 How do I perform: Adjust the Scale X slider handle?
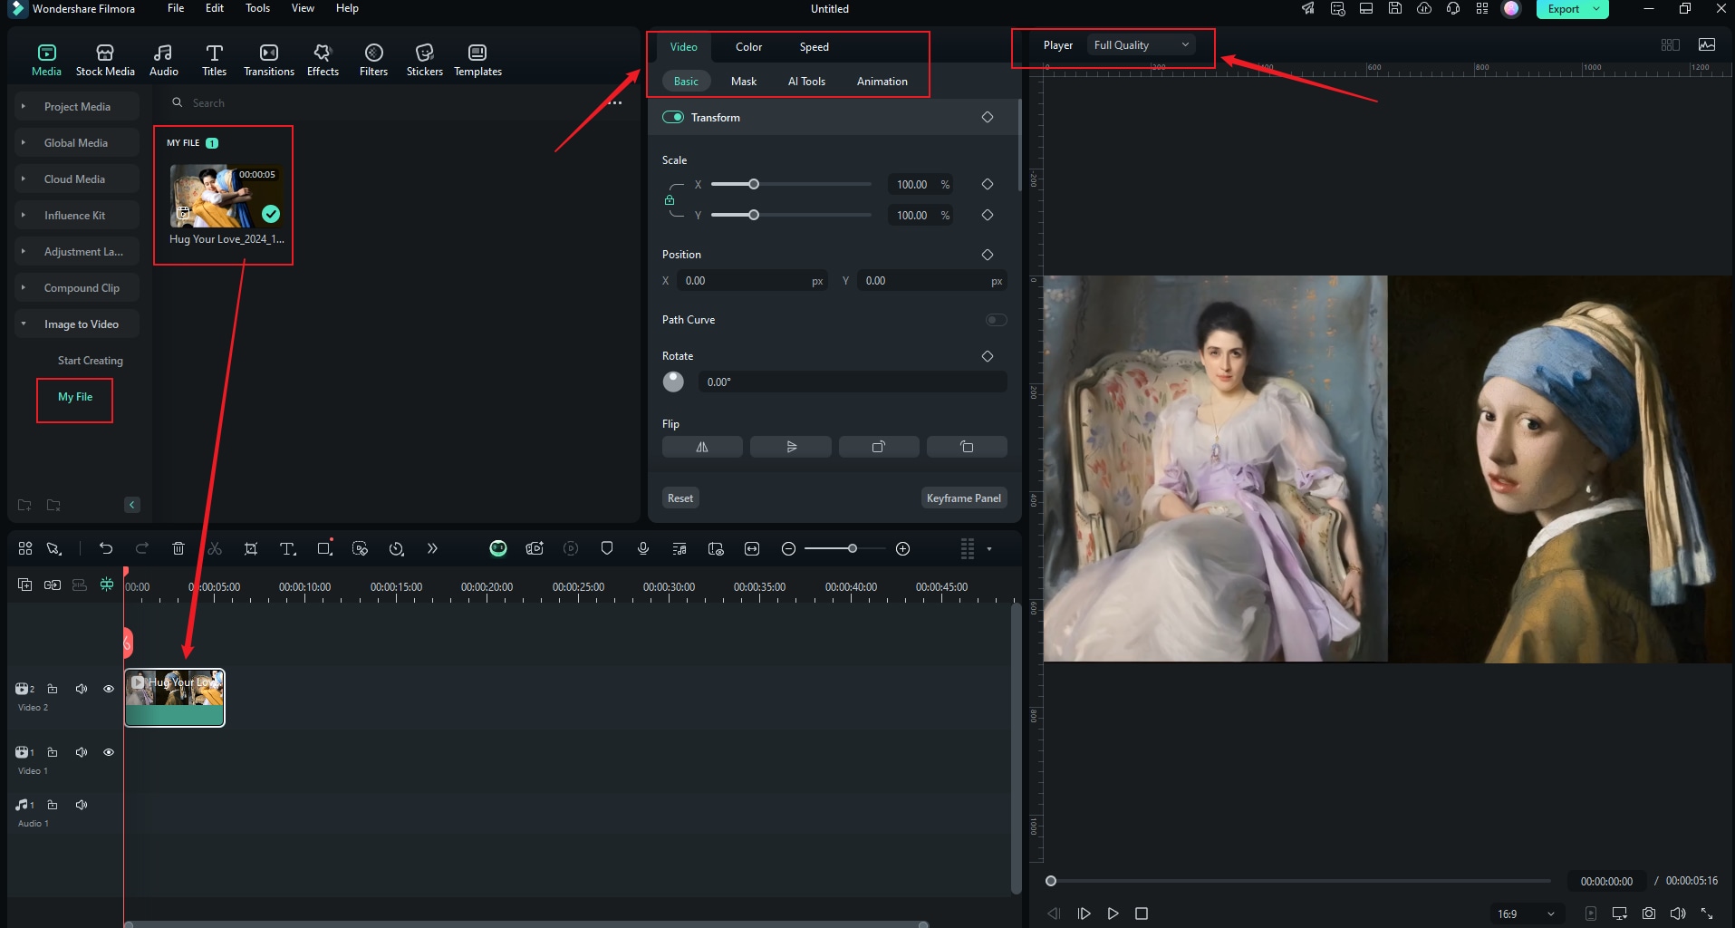click(x=753, y=184)
